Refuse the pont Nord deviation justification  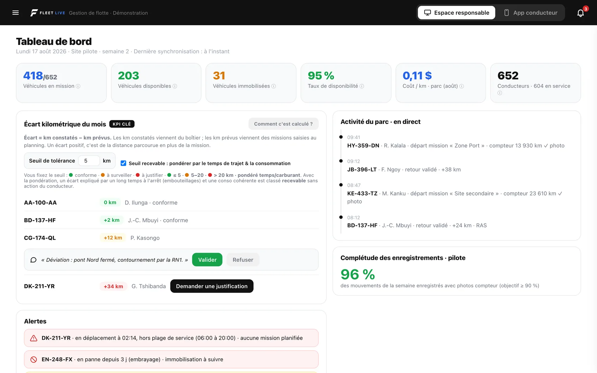[243, 260]
